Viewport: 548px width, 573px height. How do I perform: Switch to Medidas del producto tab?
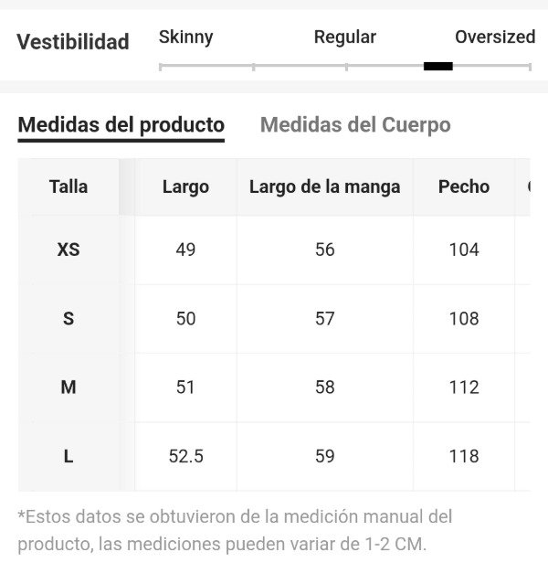[121, 125]
